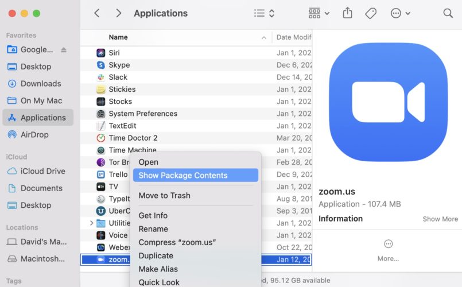This screenshot has width=462, height=287.
Task: Click the zoom.us row icon
Action: 101,259
